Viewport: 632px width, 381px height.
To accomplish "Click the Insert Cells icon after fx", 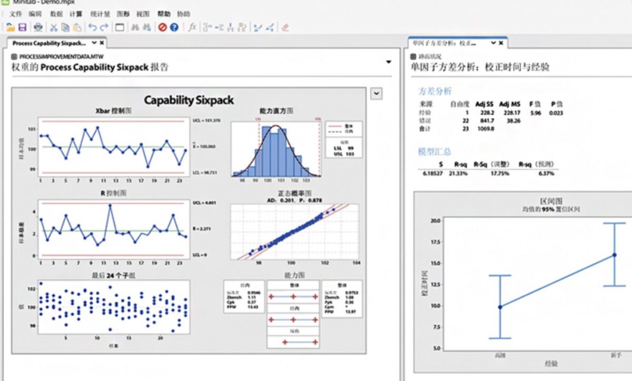I will 207,27.
